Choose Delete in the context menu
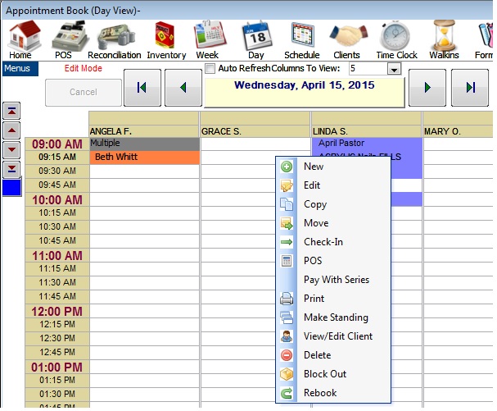Viewport: 497px width, 411px height. click(333, 355)
